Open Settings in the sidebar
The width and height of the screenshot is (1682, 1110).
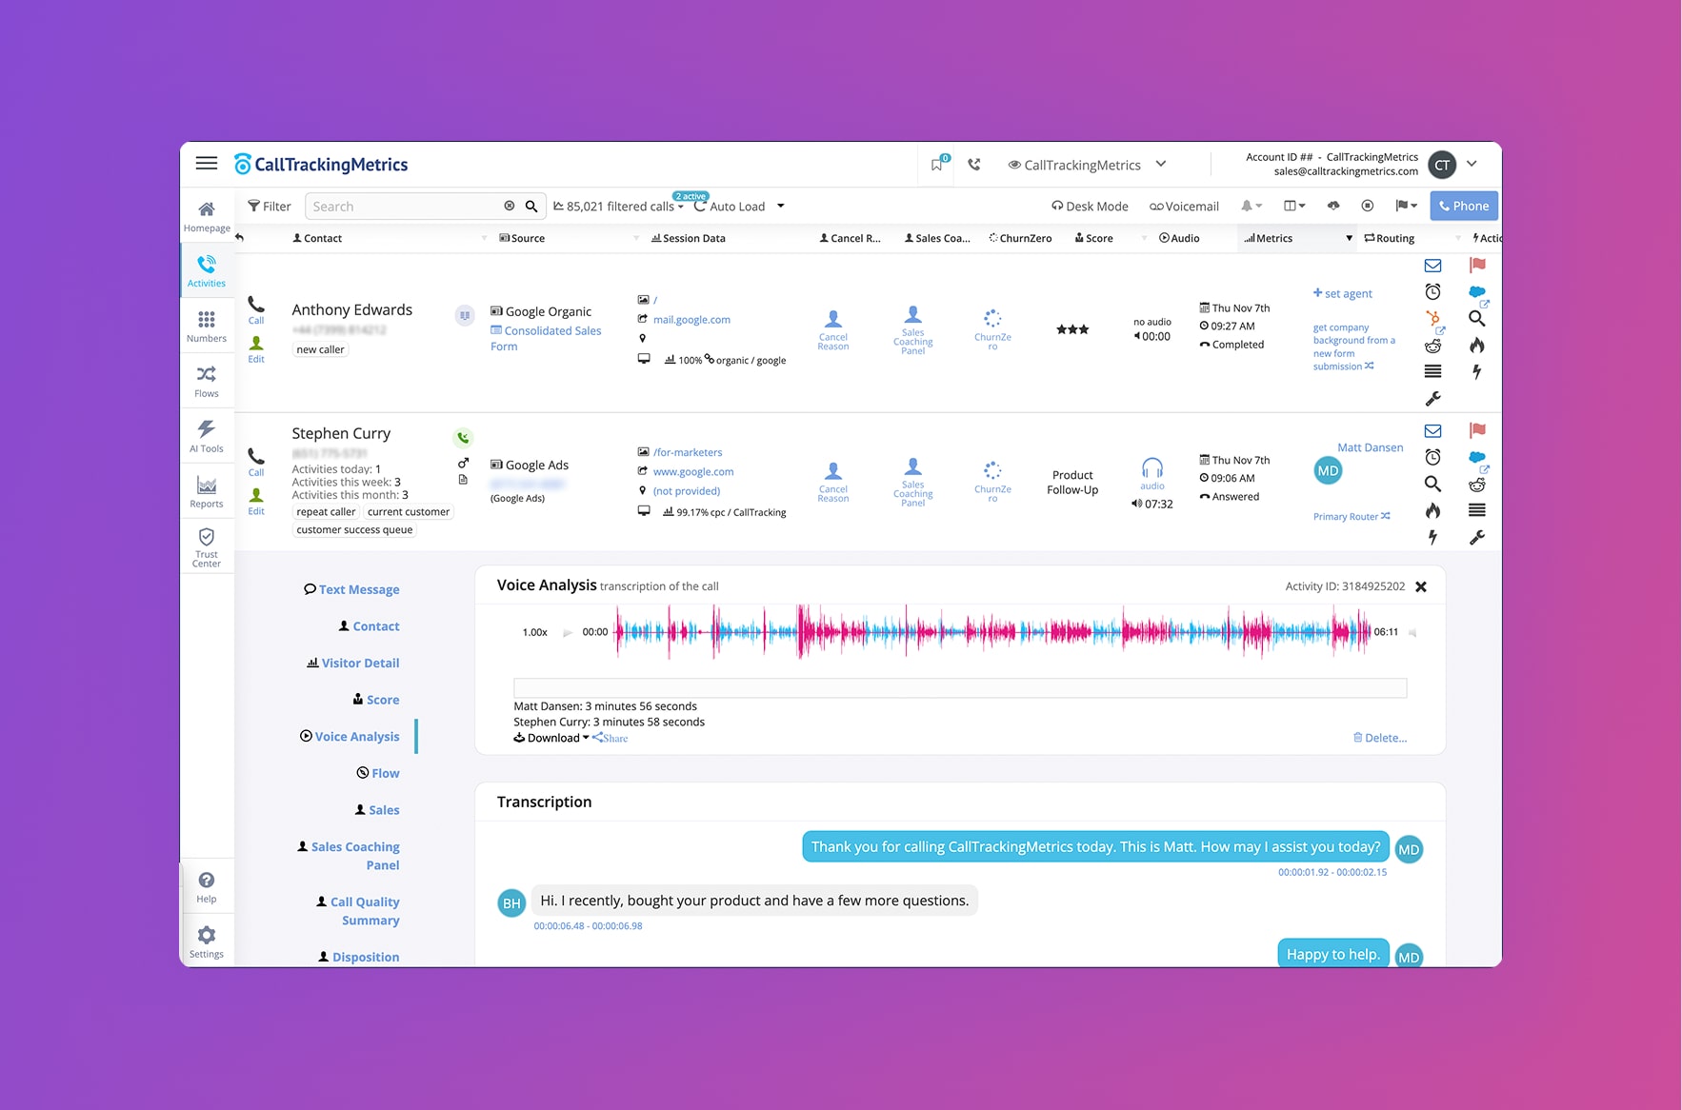coord(207,942)
